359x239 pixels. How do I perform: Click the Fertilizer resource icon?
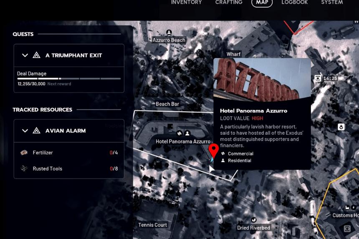[x=24, y=153]
